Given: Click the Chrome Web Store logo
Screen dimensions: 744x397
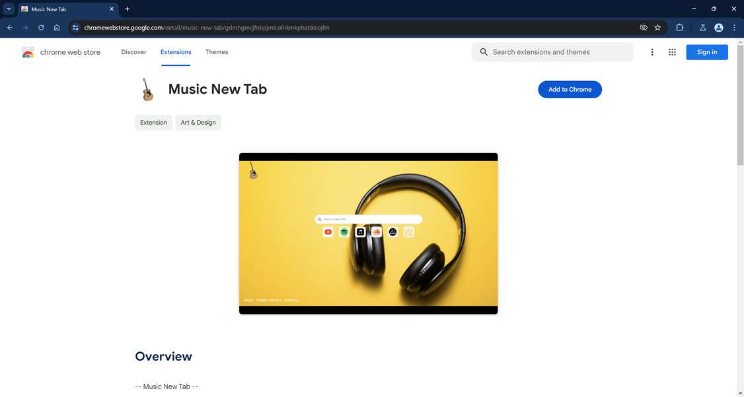Looking at the screenshot, I should (28, 52).
